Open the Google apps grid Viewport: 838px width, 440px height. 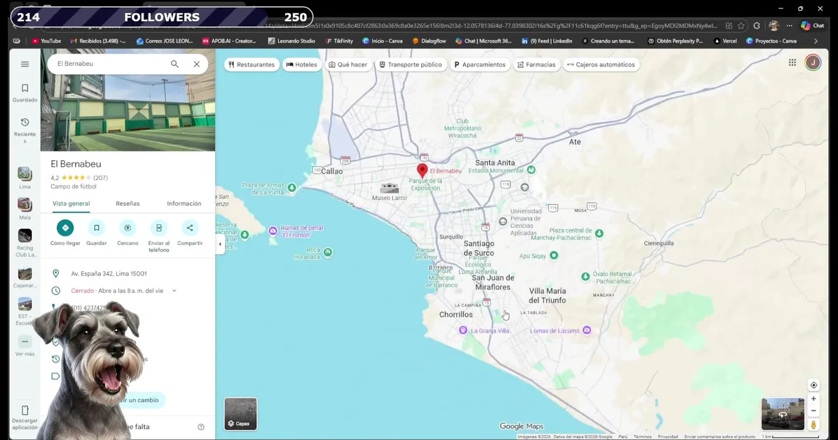coord(792,62)
